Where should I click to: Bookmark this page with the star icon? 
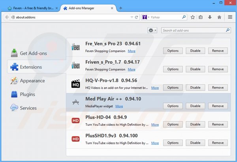pyautogui.click(x=193, y=17)
